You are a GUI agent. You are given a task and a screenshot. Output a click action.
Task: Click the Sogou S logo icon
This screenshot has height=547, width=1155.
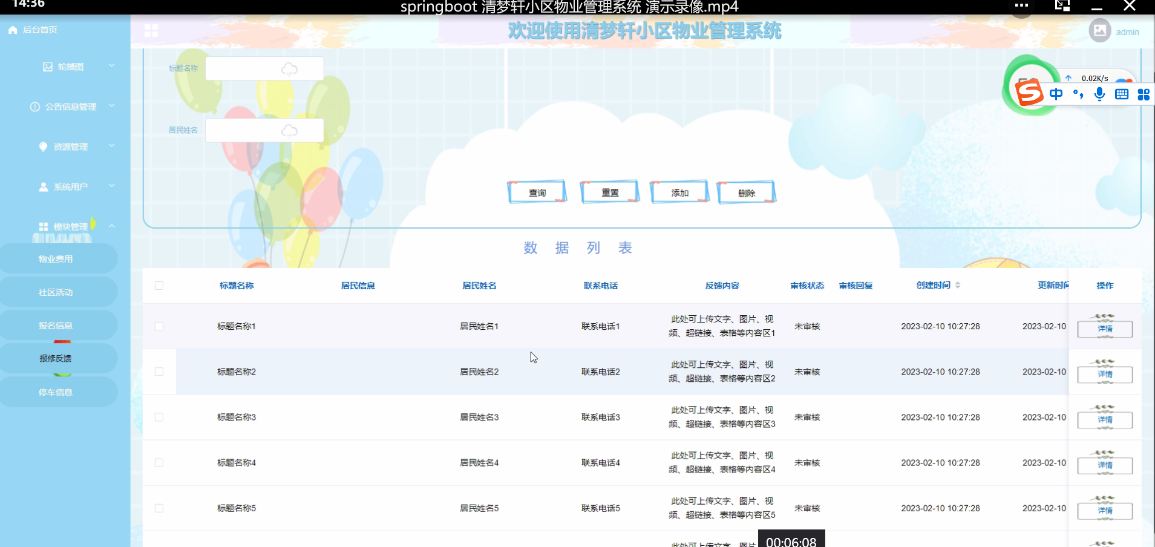[1029, 93]
